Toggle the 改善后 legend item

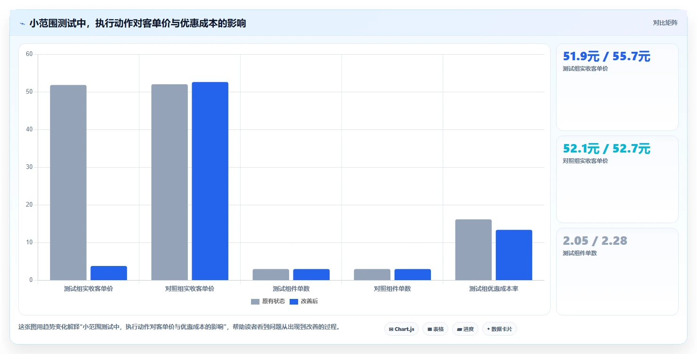(x=303, y=301)
